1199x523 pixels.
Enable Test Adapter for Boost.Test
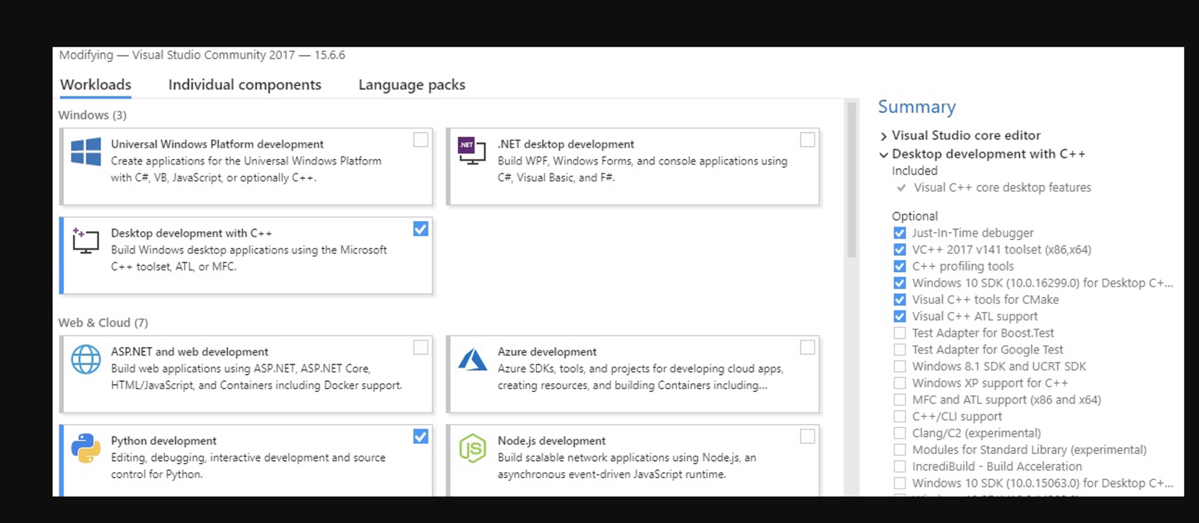click(900, 333)
